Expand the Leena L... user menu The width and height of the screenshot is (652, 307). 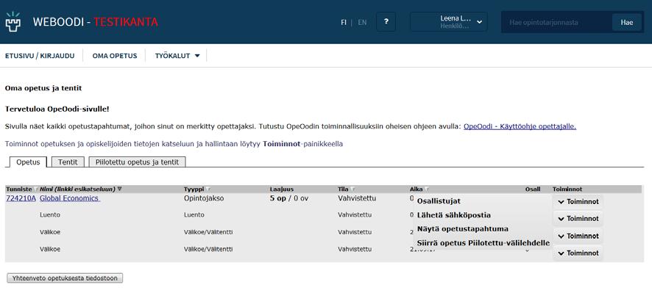pos(449,22)
